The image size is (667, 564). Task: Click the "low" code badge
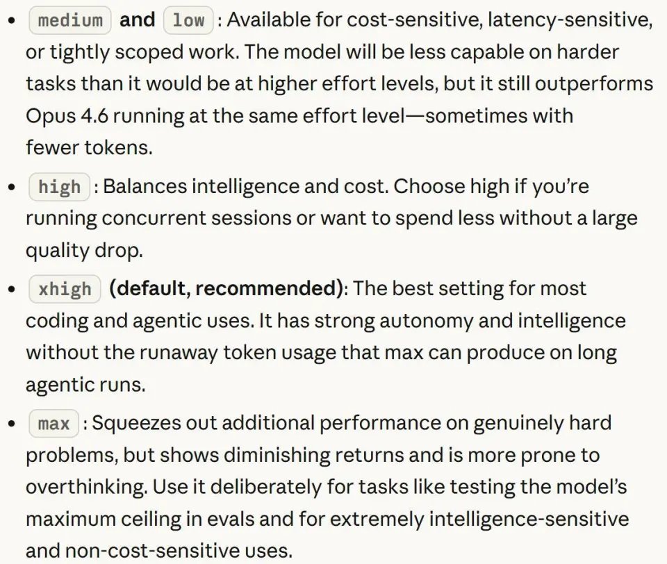188,20
